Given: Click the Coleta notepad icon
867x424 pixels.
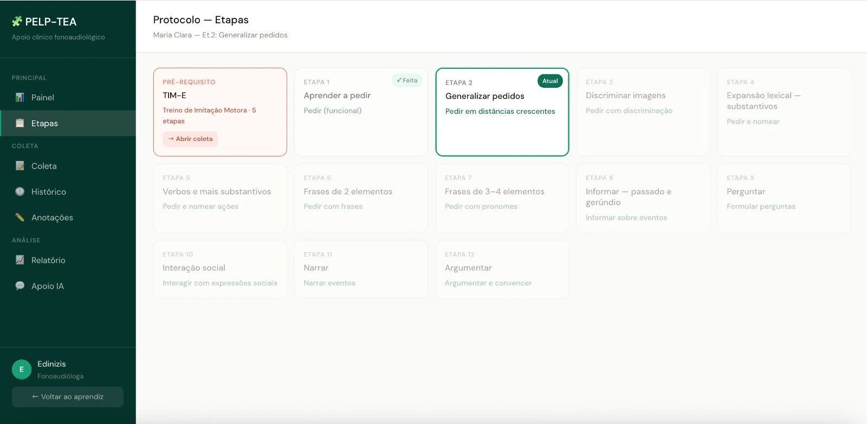Looking at the screenshot, I should pos(20,166).
